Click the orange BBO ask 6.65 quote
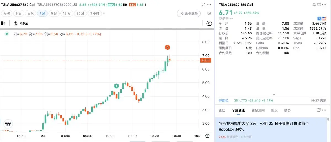 137,5
